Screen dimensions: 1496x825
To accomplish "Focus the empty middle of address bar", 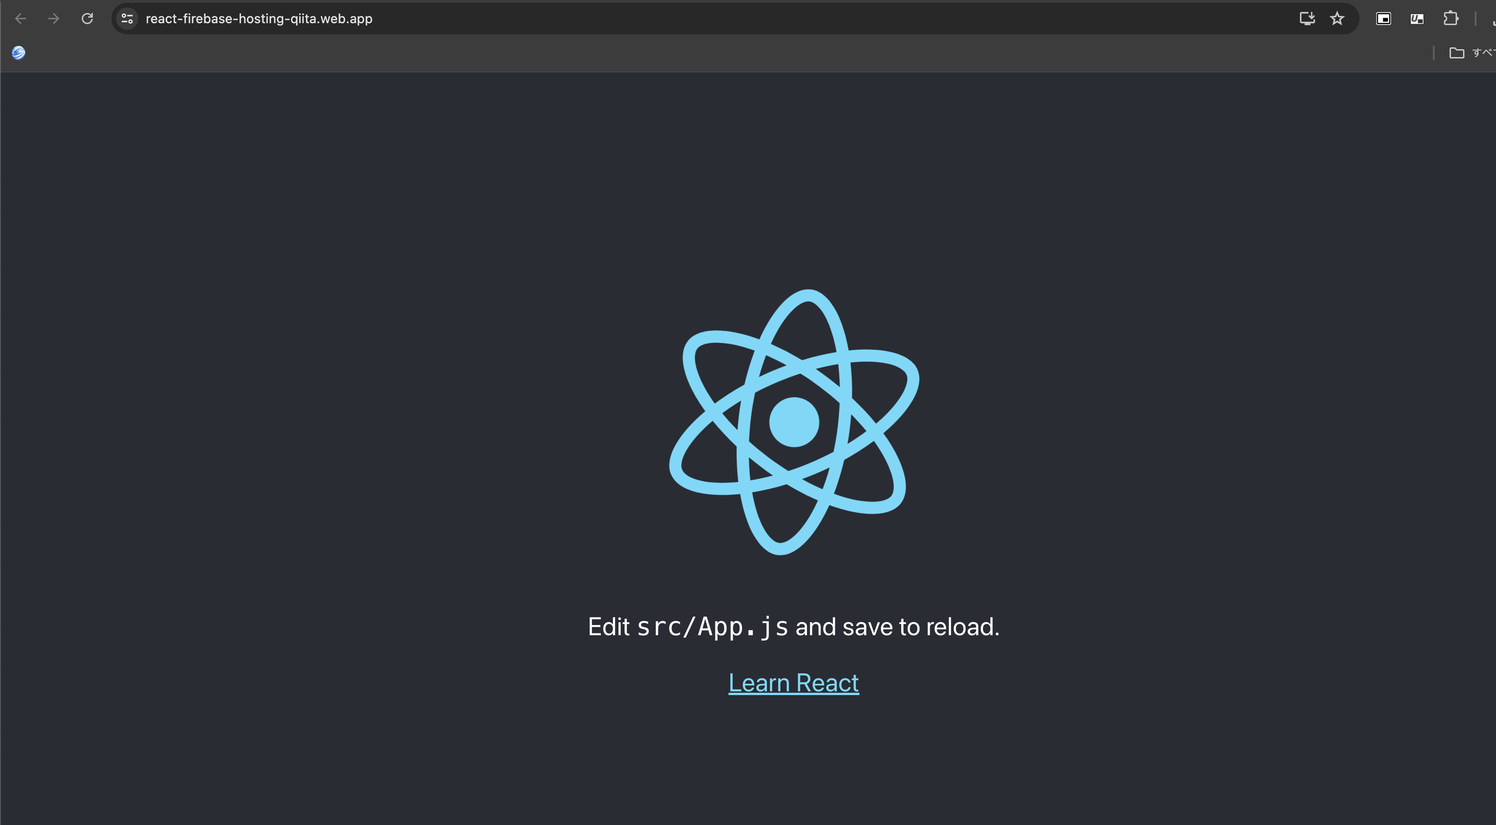I will (x=813, y=19).
